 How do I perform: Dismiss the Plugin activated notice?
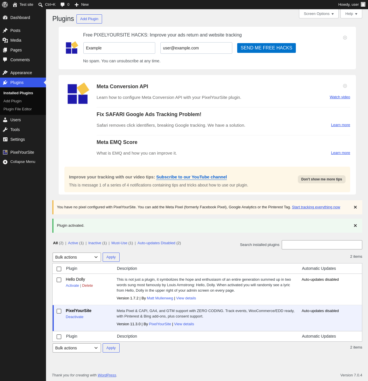click(355, 226)
